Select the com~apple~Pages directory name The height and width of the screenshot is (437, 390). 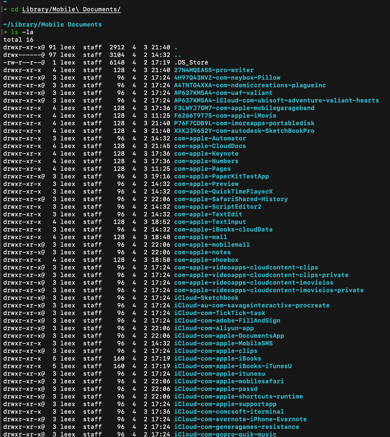click(x=202, y=169)
